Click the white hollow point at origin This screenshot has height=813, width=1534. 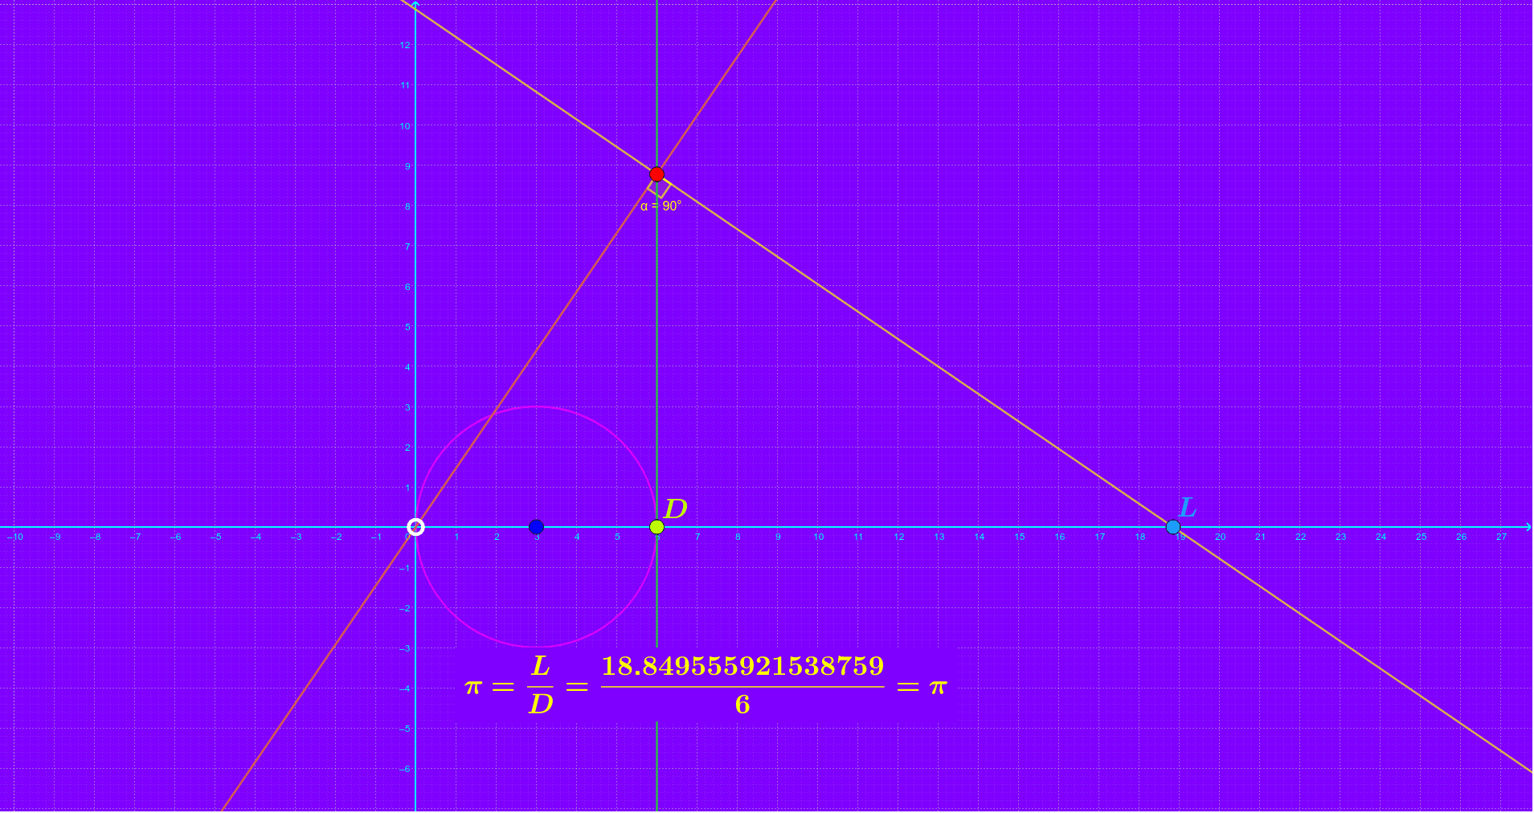415,527
